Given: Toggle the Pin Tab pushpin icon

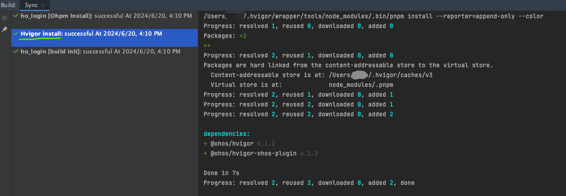Looking at the screenshot, I should (x=4, y=29).
